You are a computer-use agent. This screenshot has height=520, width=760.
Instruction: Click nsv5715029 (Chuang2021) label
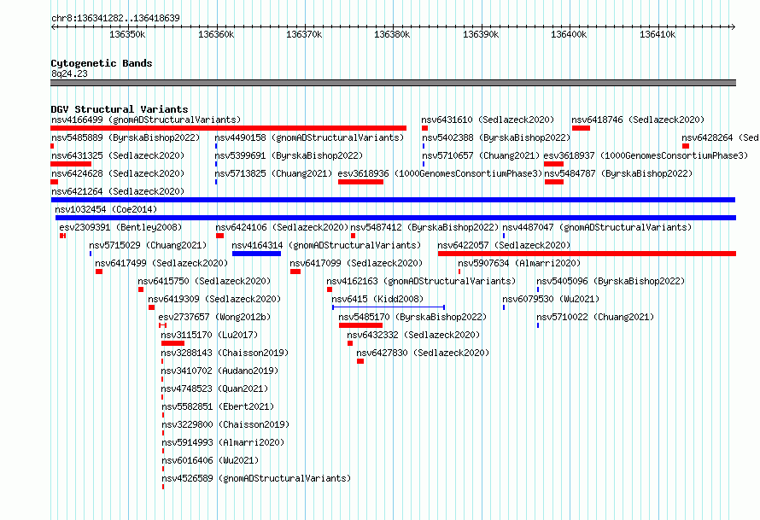(x=148, y=245)
